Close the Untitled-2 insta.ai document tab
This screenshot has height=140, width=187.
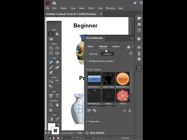pyautogui.click(x=101, y=14)
